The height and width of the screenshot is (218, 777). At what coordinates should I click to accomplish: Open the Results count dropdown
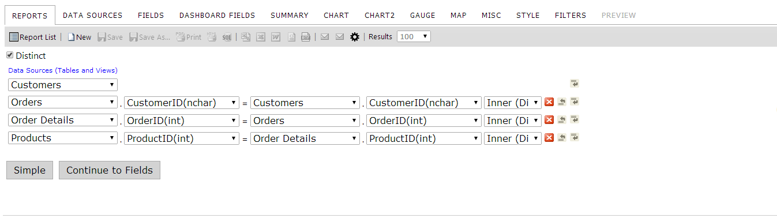(414, 37)
